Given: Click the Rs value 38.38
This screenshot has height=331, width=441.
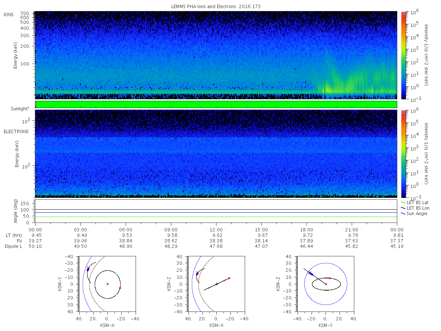Looking at the screenshot, I should 216,241.
